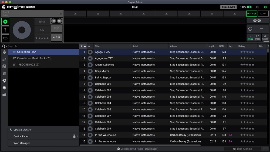Open the rekordbox library sidebar icon
Screen dimensions: 270x152
click(x=4, y=88)
